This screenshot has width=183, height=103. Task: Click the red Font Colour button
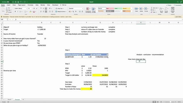(x=34, y=11)
